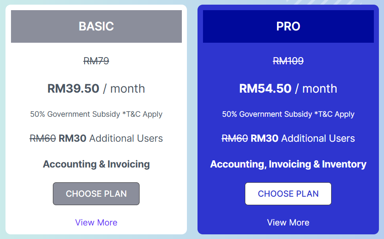Click "Additional Users" text in Pro plan
The height and width of the screenshot is (239, 384).
pos(318,138)
